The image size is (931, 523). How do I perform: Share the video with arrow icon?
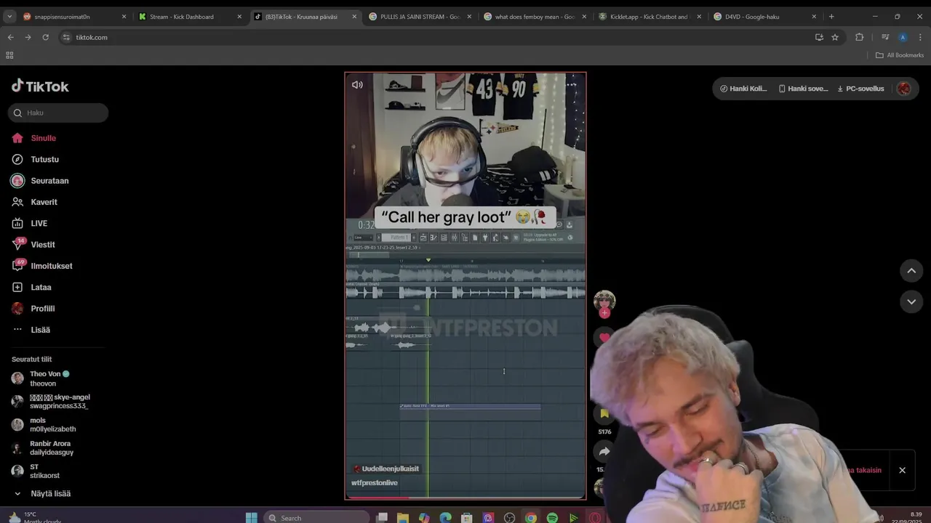point(604,451)
